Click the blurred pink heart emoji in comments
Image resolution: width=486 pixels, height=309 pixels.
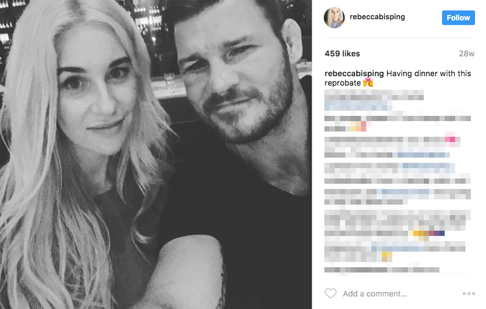point(450,139)
